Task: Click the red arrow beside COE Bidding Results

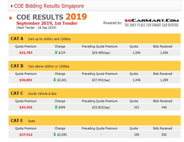Action: [x=12, y=6]
